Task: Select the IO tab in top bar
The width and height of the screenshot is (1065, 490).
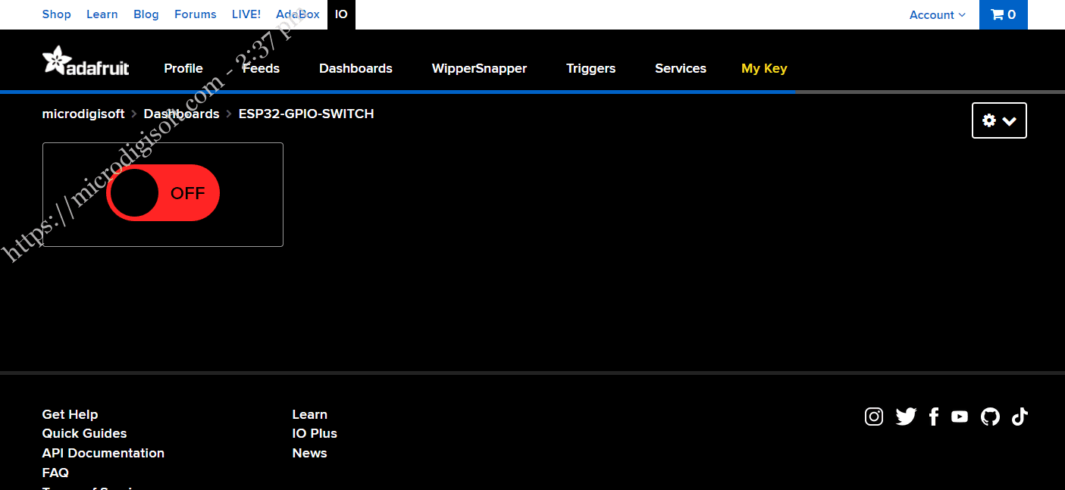Action: (341, 14)
